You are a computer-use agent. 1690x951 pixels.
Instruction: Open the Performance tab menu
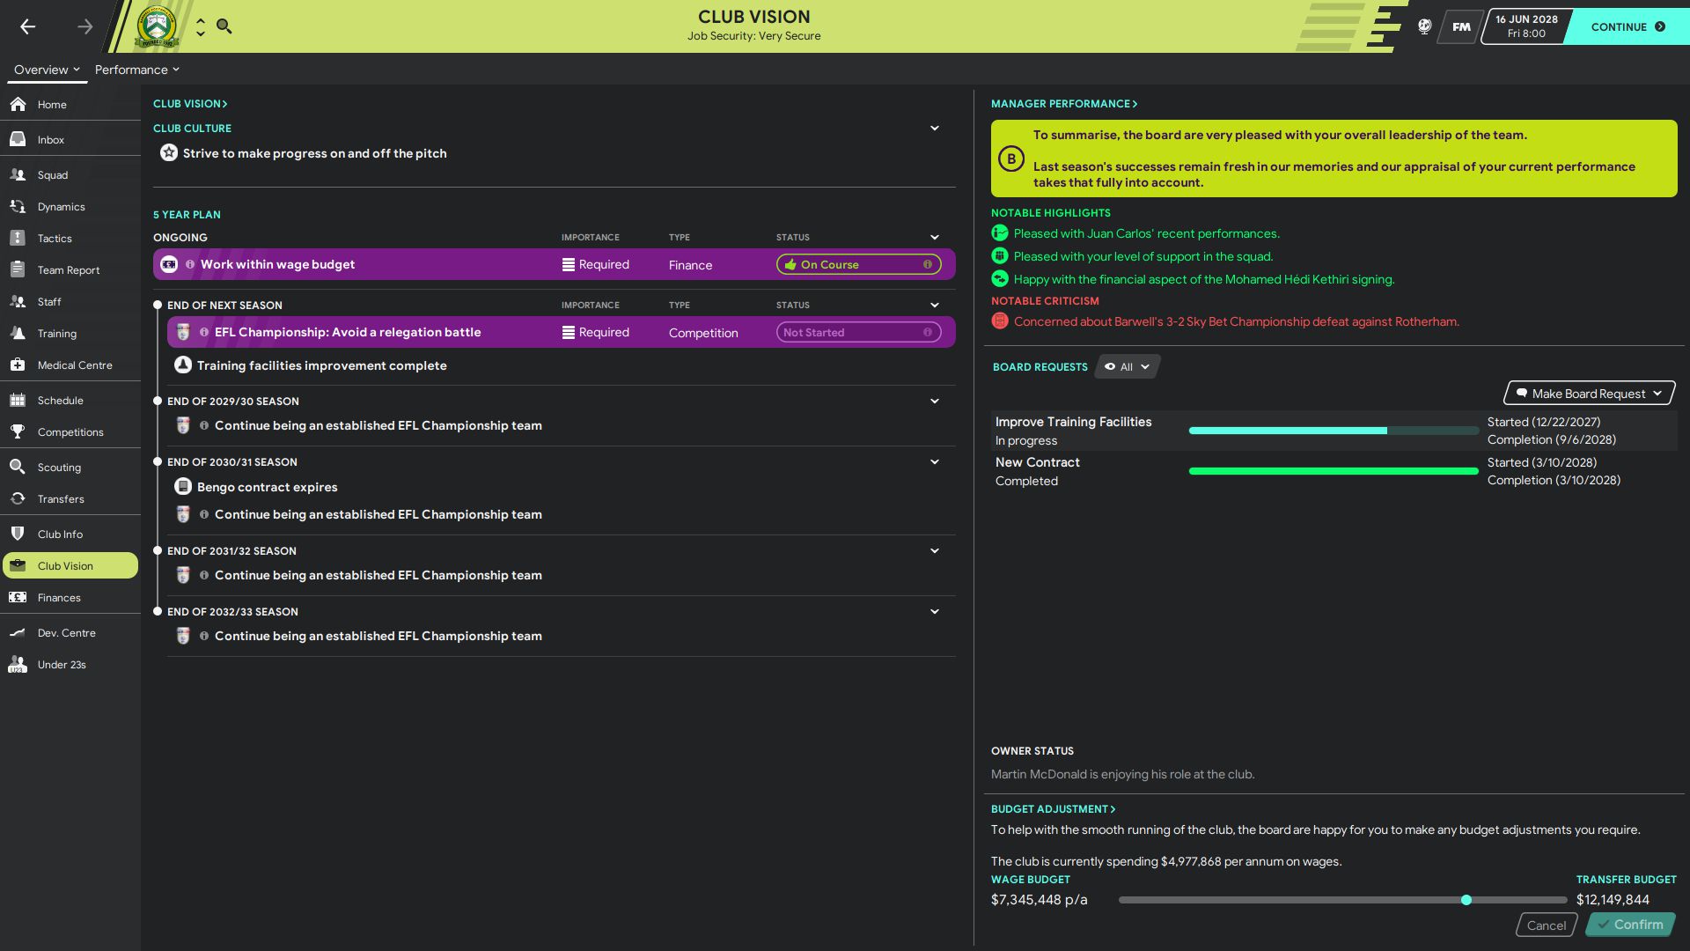pos(136,70)
